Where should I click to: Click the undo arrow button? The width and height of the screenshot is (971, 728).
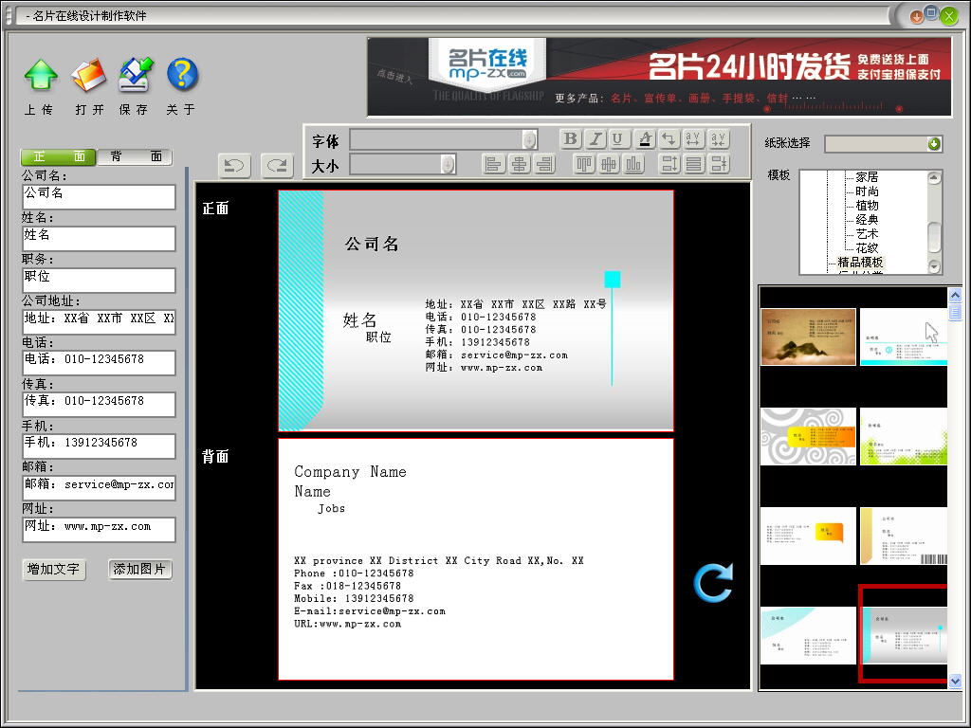click(234, 166)
